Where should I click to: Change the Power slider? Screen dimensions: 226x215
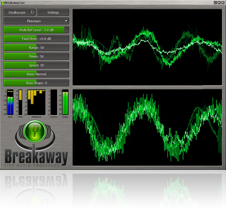click(36, 57)
